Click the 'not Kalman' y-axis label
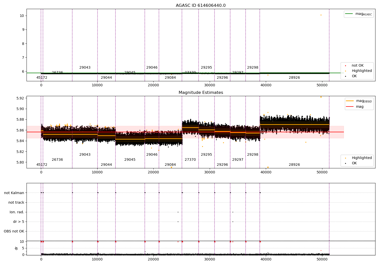The image size is (379, 265). pyautogui.click(x=14, y=193)
